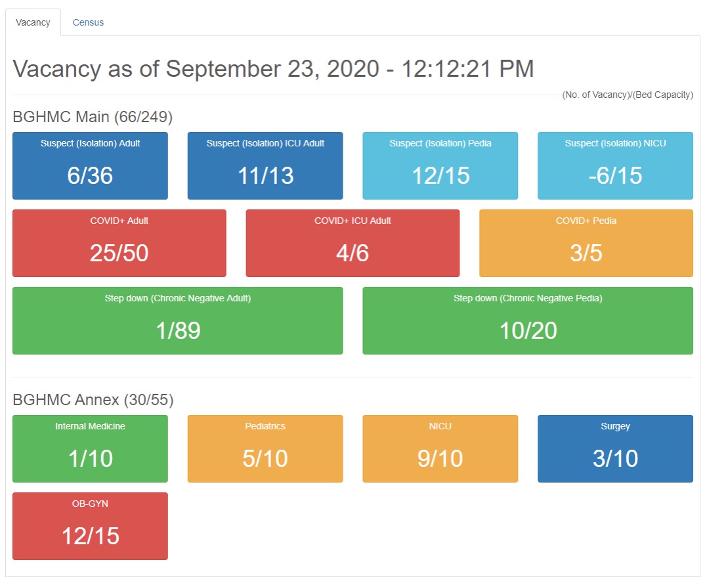The image size is (707, 583).
Task: Click the Suspect (Isolation) NICU tile
Action: coord(615,165)
